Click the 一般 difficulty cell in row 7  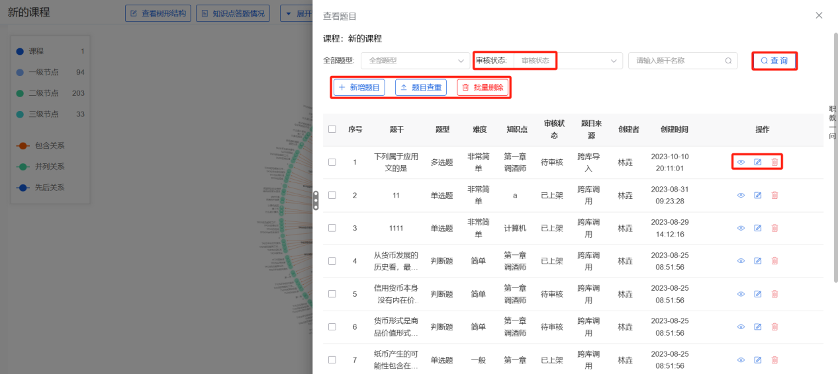click(479, 360)
